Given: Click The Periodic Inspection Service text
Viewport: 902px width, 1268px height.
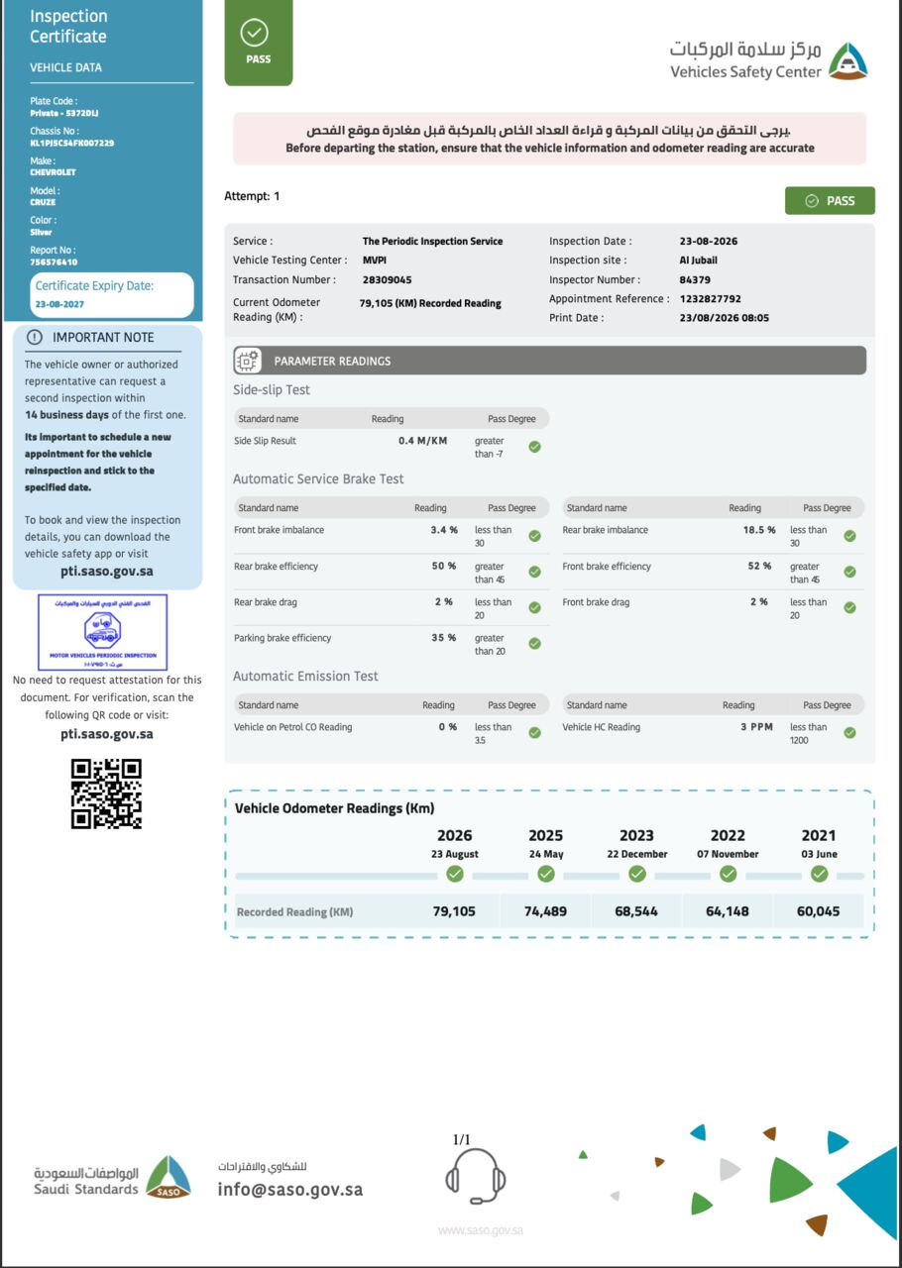Looking at the screenshot, I should [432, 241].
